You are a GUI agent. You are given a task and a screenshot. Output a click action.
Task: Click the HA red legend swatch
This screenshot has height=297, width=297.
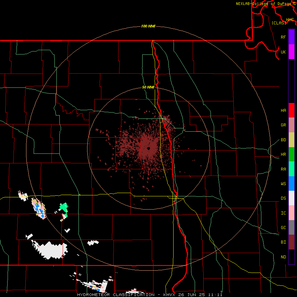click(x=291, y=110)
